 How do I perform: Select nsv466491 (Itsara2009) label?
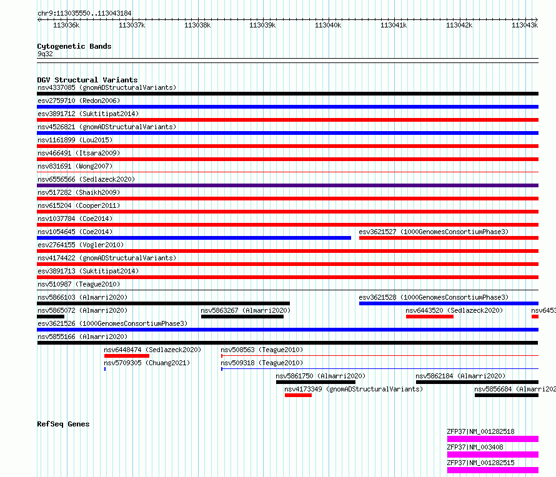79,153
